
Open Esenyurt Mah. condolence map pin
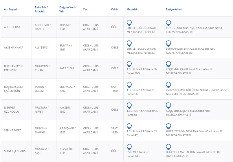(168, 85)
